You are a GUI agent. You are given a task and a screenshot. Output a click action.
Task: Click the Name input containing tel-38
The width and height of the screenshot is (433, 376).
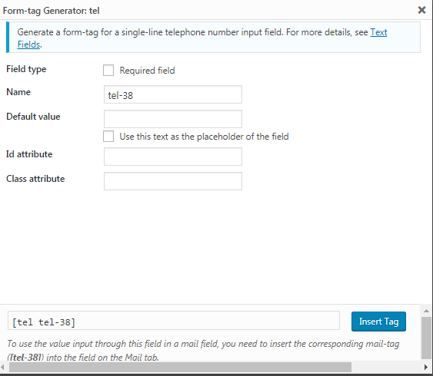[173, 94]
